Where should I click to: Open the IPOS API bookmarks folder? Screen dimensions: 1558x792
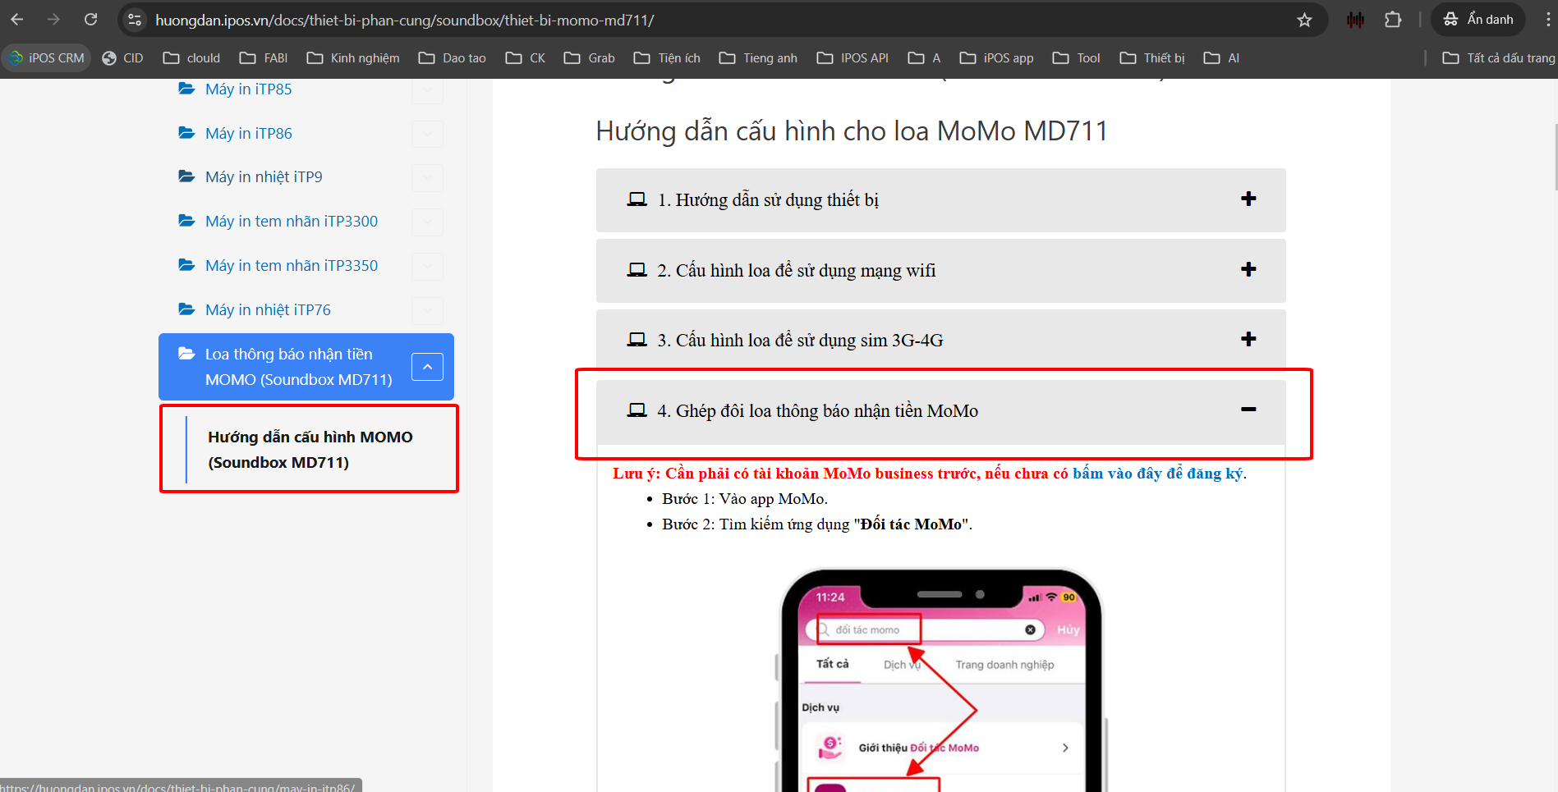coord(853,58)
